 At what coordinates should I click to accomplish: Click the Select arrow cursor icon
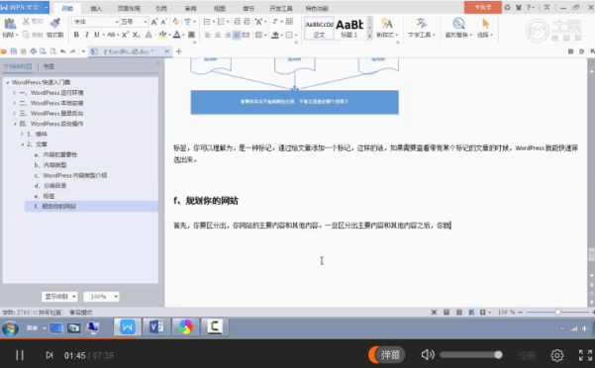point(485,24)
